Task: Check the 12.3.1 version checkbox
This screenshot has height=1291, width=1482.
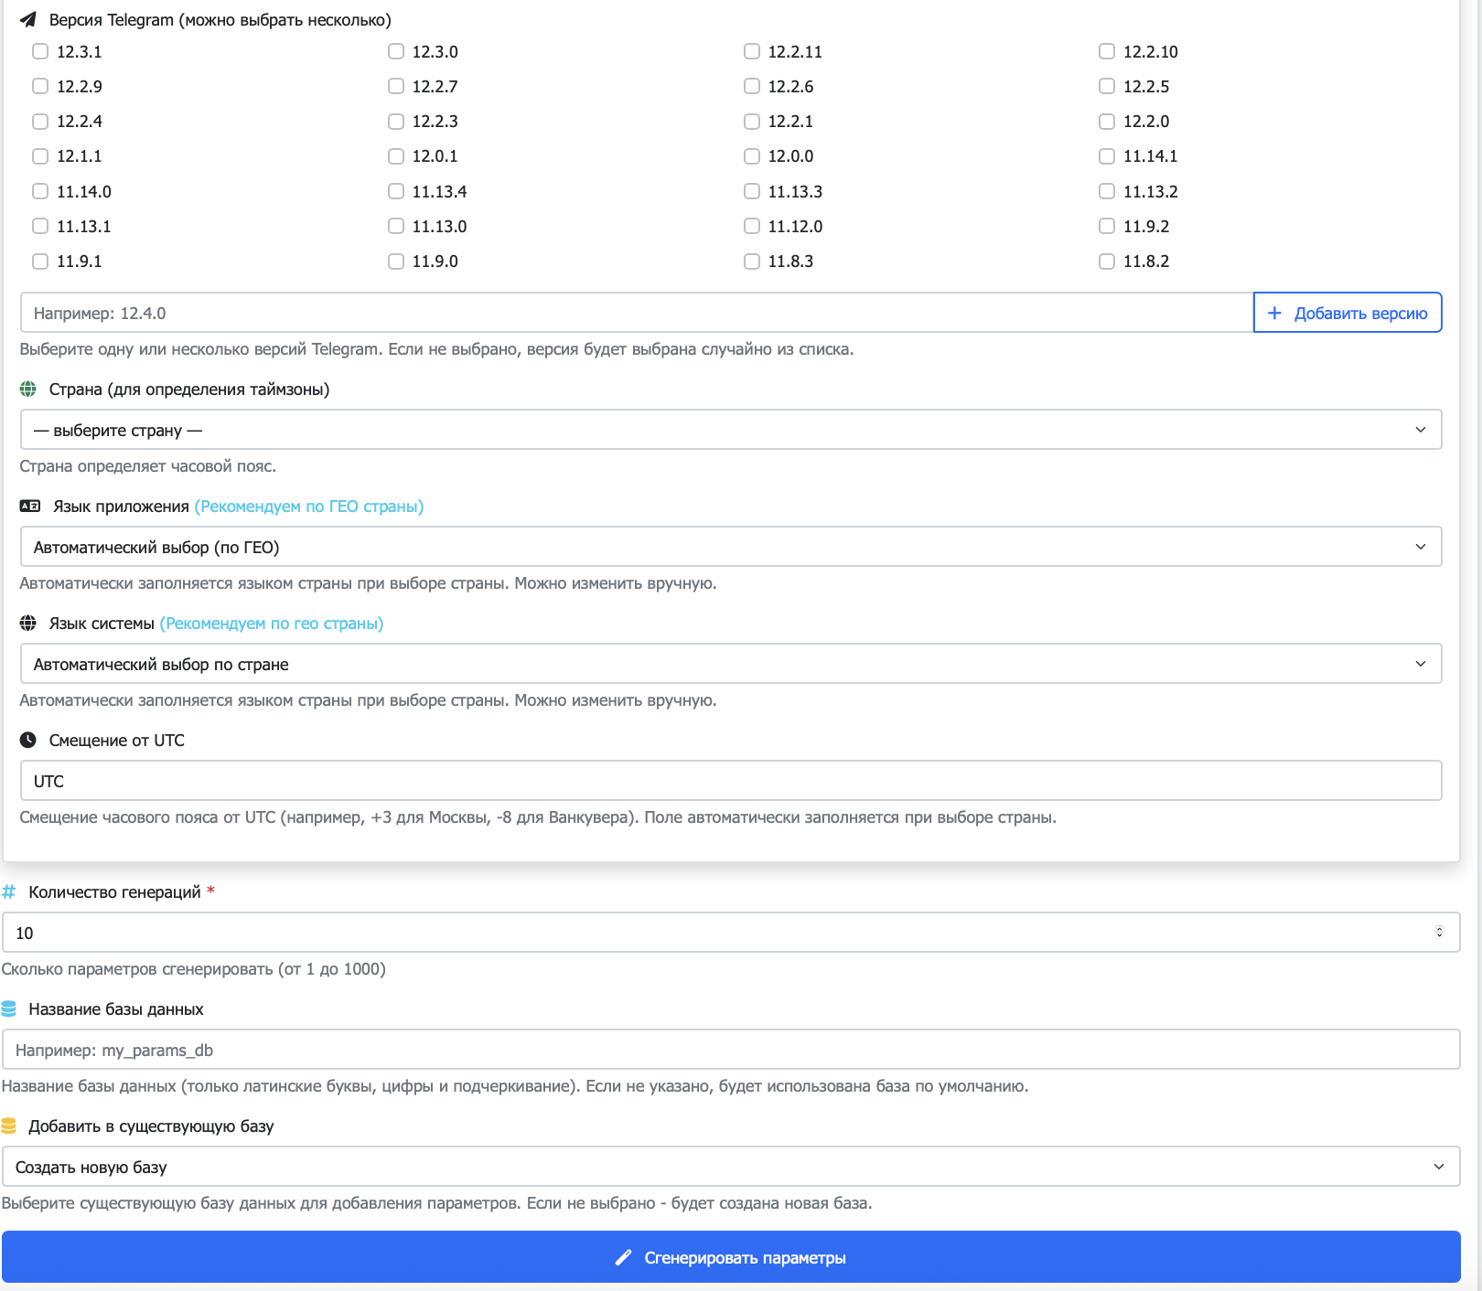Action: pos(40,52)
